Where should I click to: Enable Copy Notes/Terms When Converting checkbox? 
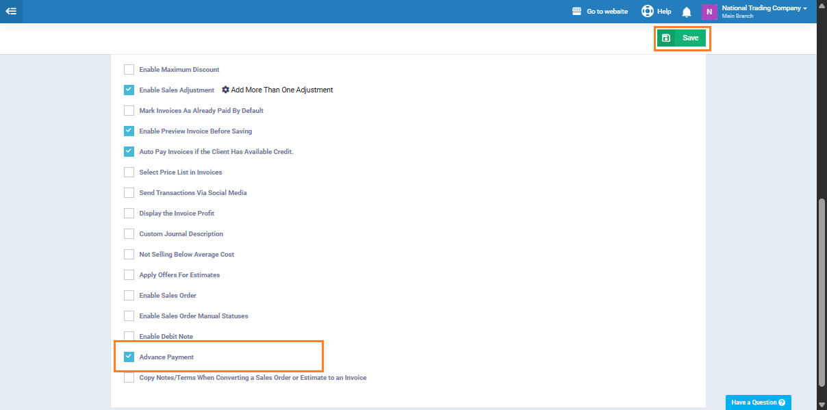(129, 377)
